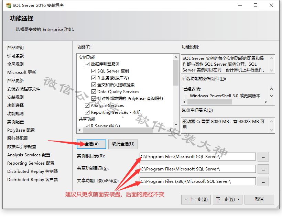The image size is (282, 222).
Task: Click feature list scroll down arrow
Action: 176,124
